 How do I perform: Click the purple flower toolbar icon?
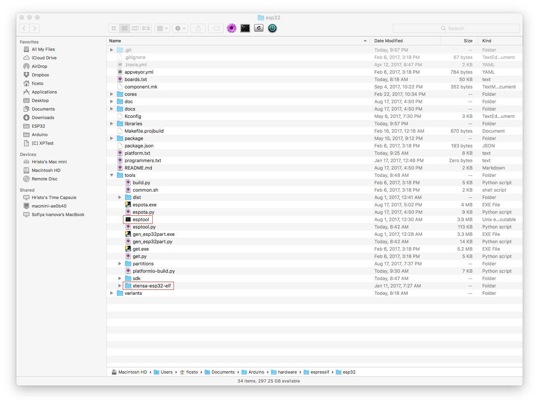[x=231, y=28]
